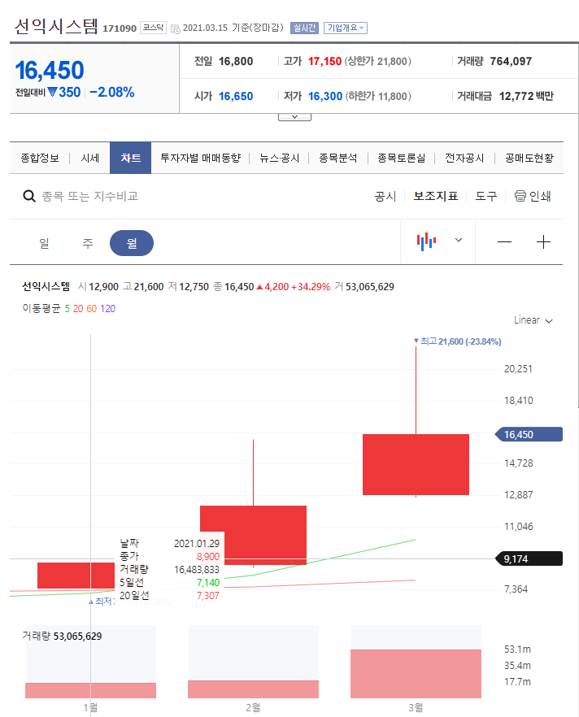The width and height of the screenshot is (579, 717).
Task: Open the 시세 tab
Action: 89,159
